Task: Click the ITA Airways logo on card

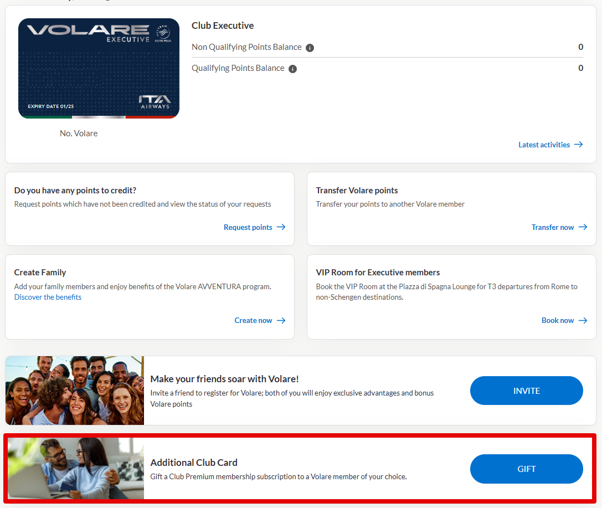Action: 155,102
